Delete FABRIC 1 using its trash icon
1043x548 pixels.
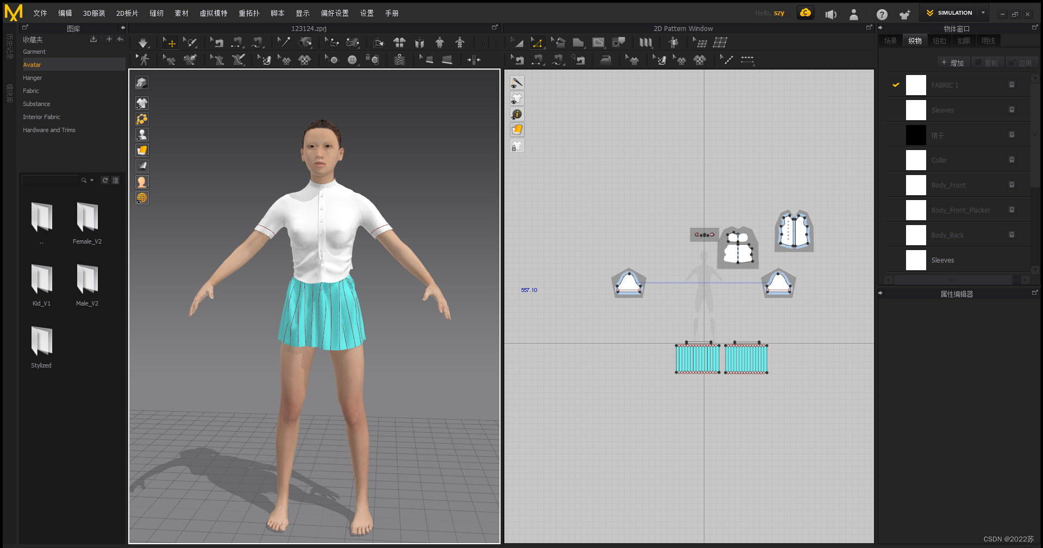tap(1011, 85)
